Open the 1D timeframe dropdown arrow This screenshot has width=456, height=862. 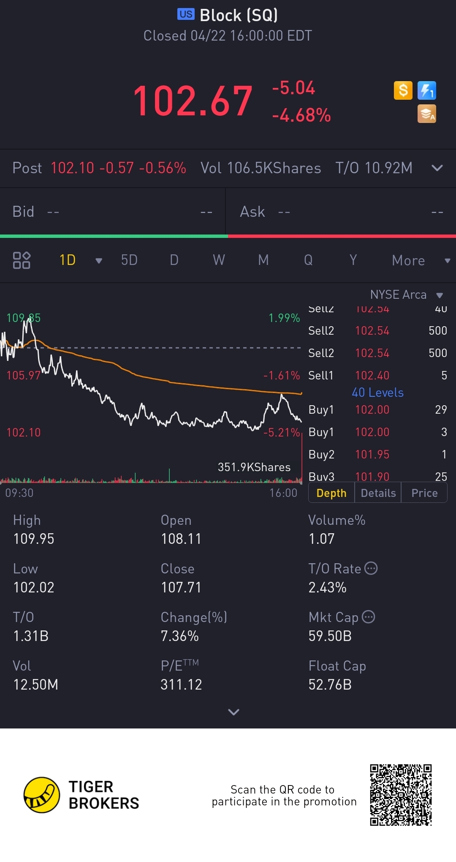click(99, 261)
